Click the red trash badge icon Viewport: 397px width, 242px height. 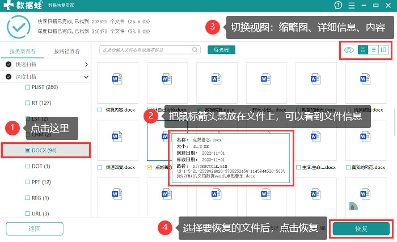(352, 207)
